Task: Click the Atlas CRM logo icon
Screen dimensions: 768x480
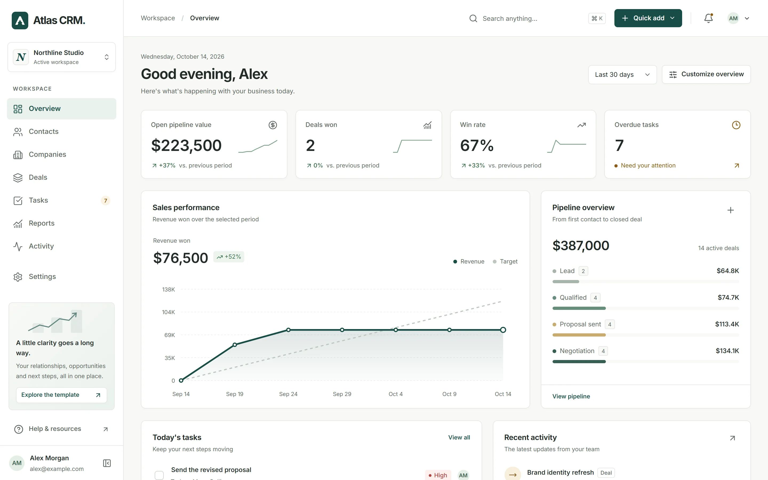Action: [20, 20]
